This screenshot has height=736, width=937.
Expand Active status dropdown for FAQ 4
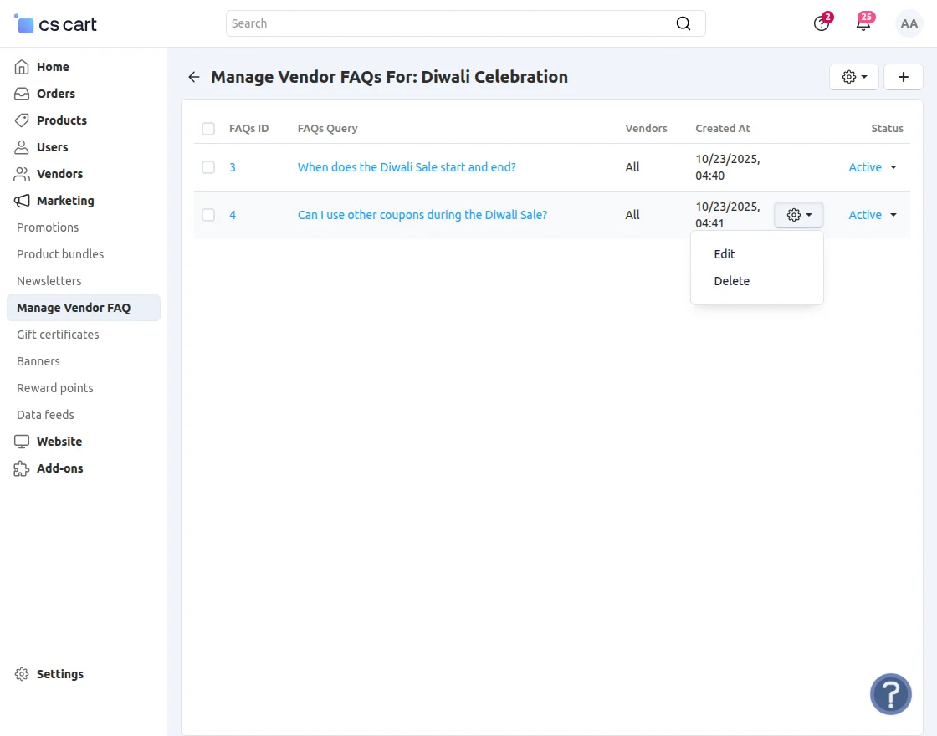(x=873, y=215)
